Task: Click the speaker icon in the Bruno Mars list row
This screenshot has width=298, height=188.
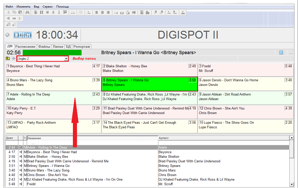Action: [x=21, y=170]
